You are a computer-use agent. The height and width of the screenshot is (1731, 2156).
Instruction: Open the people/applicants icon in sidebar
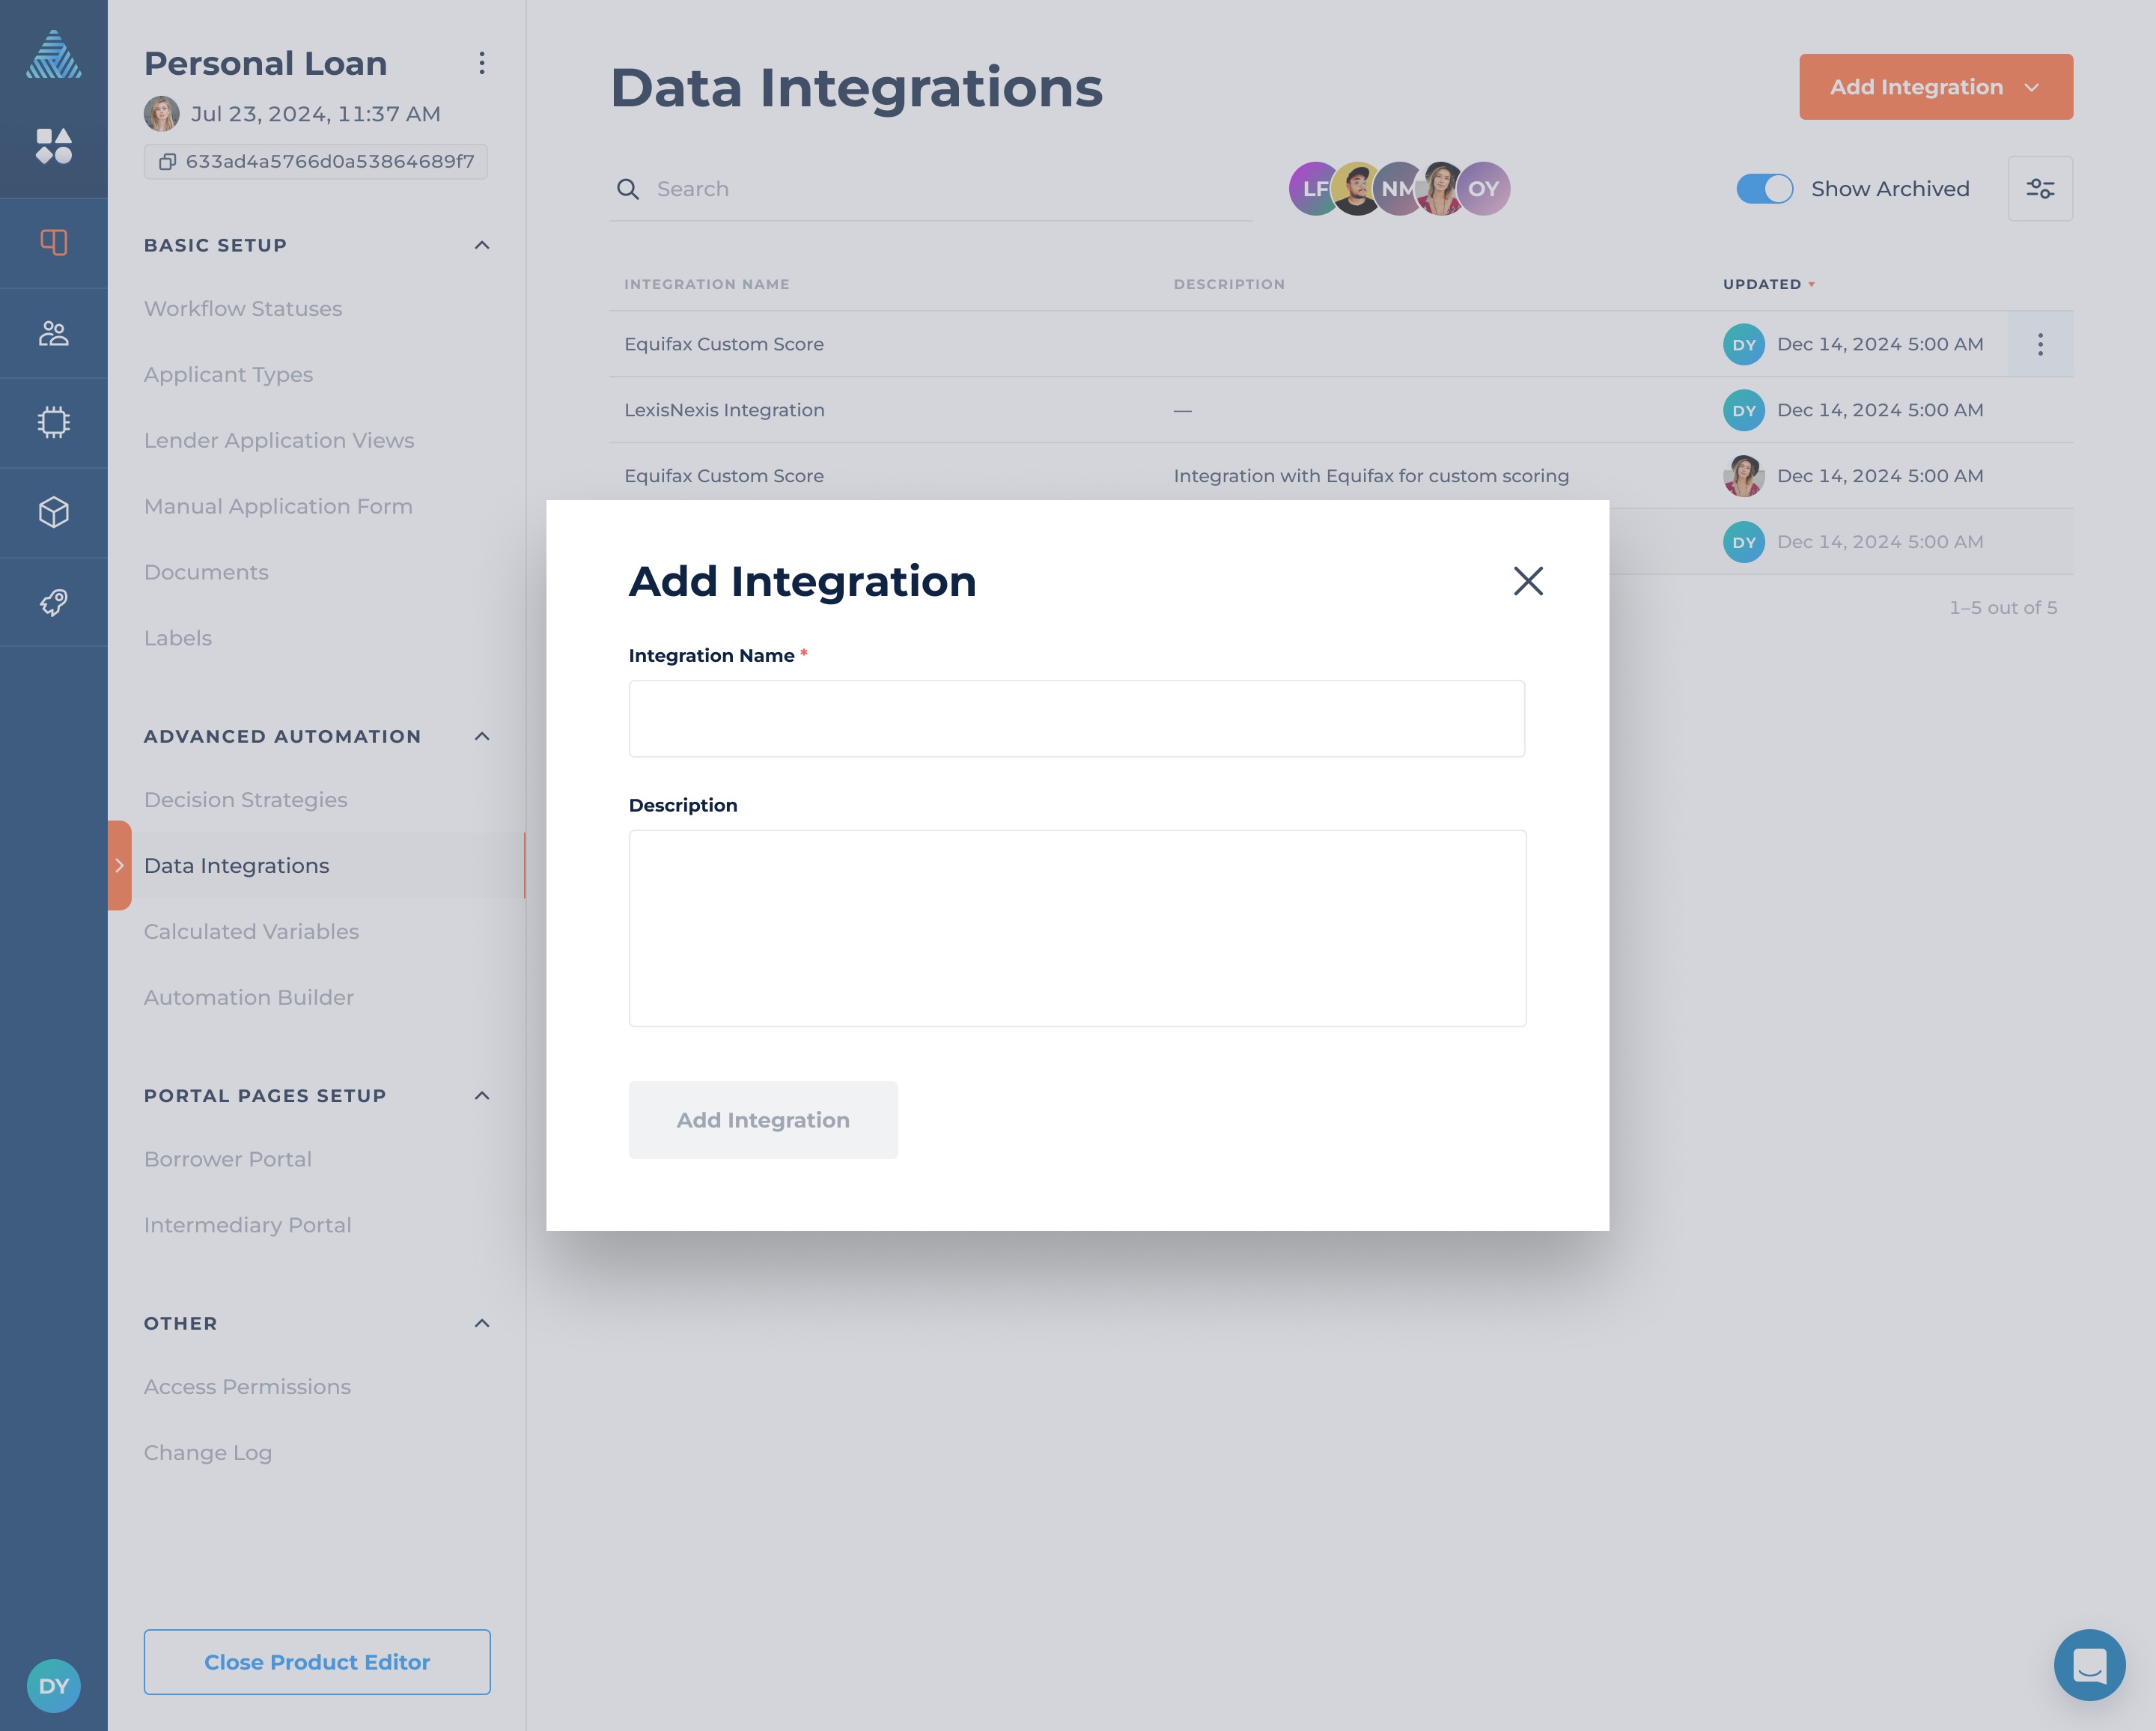(x=54, y=333)
